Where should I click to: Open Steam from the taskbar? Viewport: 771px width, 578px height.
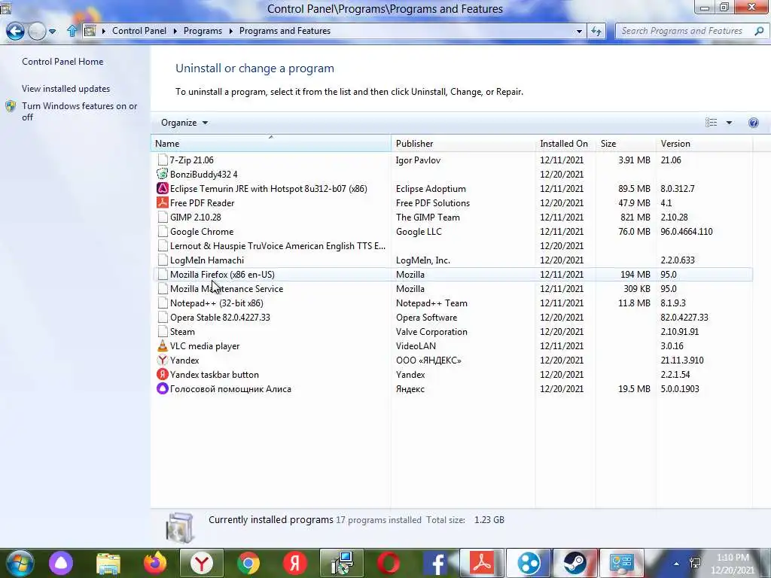(574, 563)
